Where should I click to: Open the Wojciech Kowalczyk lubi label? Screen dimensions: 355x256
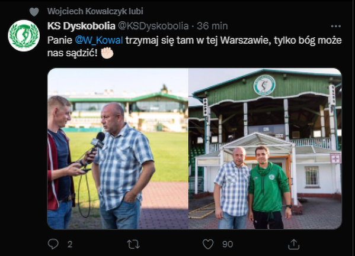tap(95, 11)
